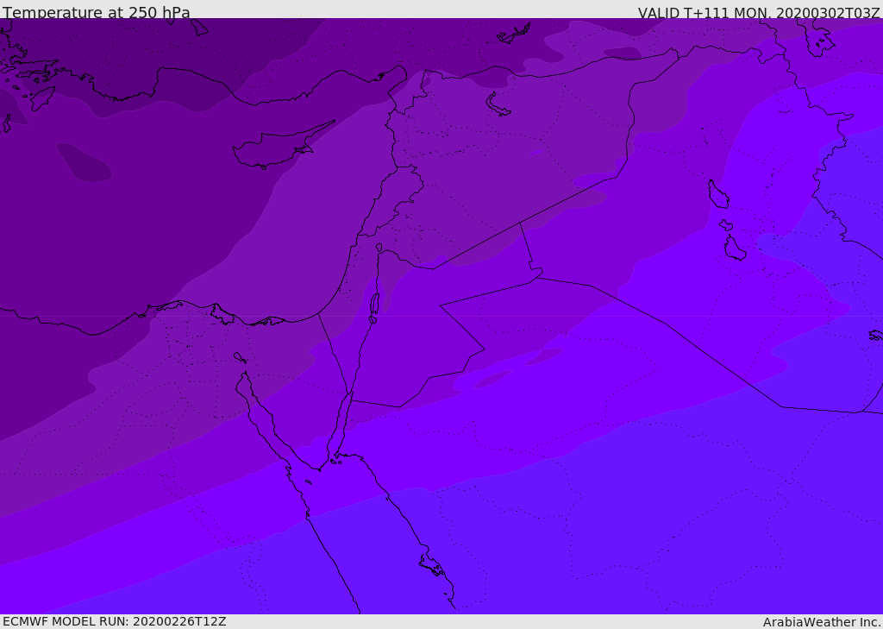Select the 'VALID T+111 MON. 20200302T03Z' timestamp
The height and width of the screenshot is (629, 883).
point(759,12)
